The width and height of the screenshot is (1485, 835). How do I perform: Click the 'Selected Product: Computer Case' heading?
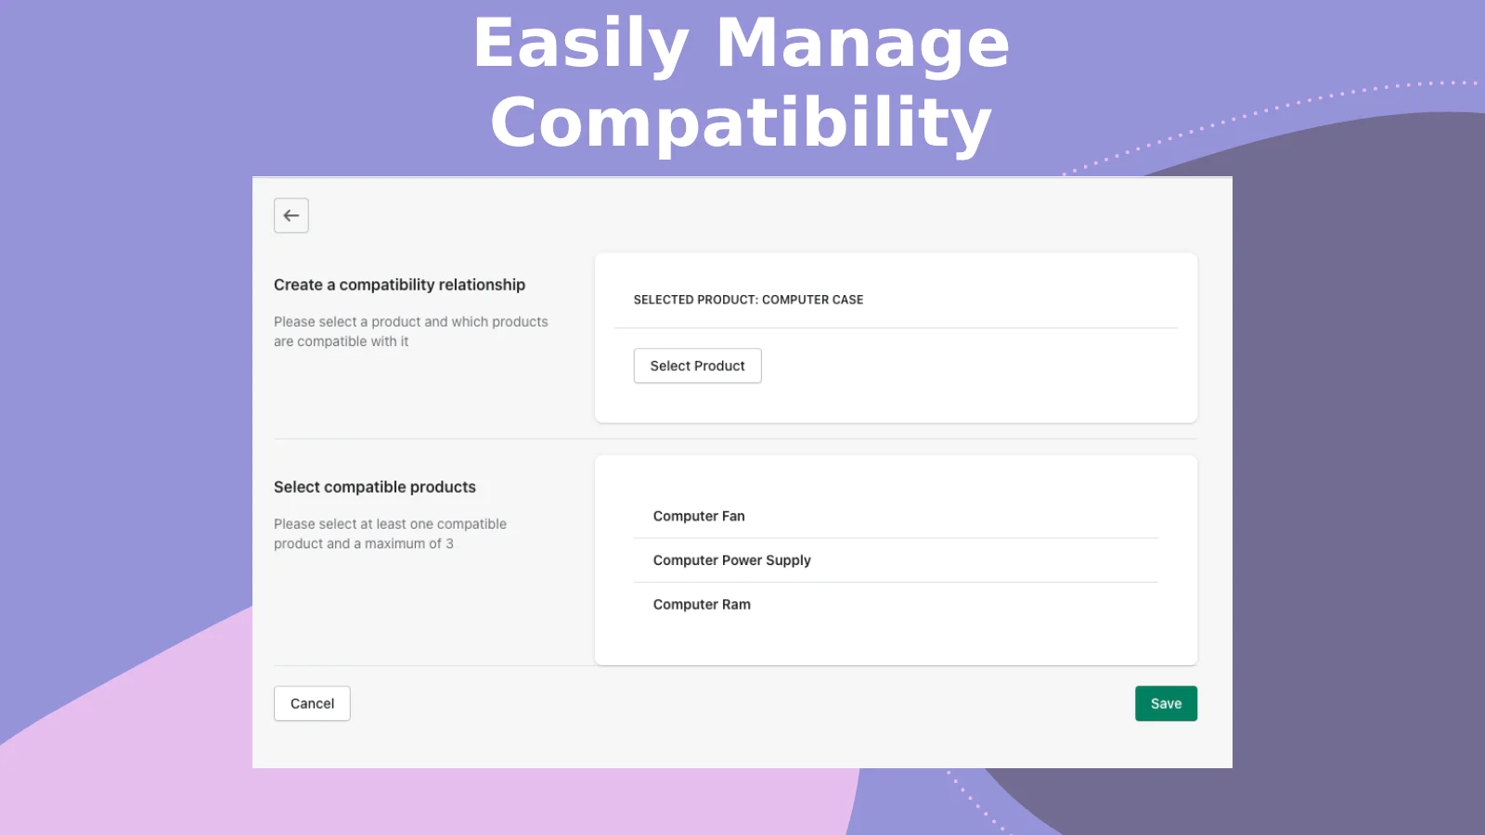pyautogui.click(x=748, y=300)
